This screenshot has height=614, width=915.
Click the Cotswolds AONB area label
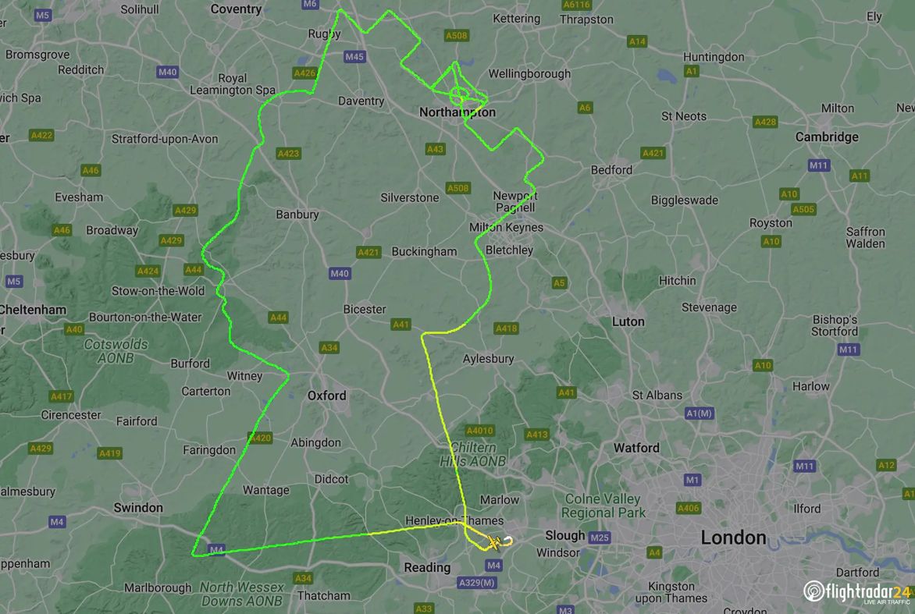click(116, 351)
